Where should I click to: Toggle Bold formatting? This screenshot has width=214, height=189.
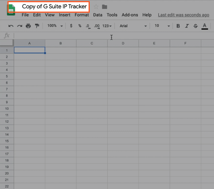pyautogui.click(x=178, y=26)
